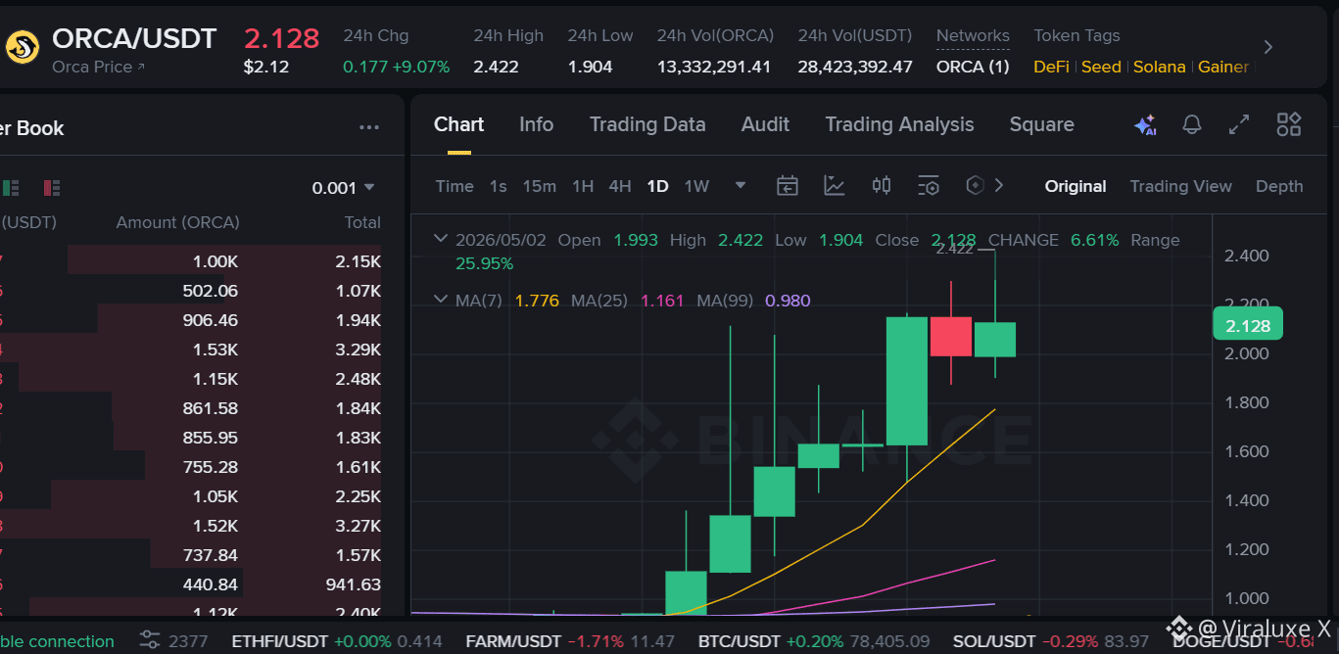Click the ORCA coin logo
Screen dimensions: 1339x654
(22, 46)
